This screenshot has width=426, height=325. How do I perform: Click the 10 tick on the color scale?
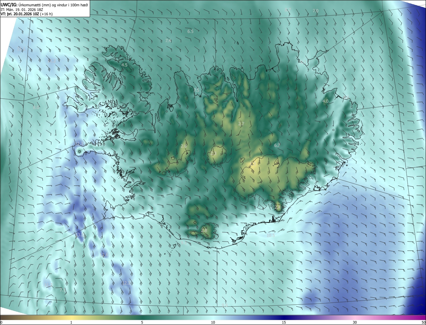click(213, 322)
